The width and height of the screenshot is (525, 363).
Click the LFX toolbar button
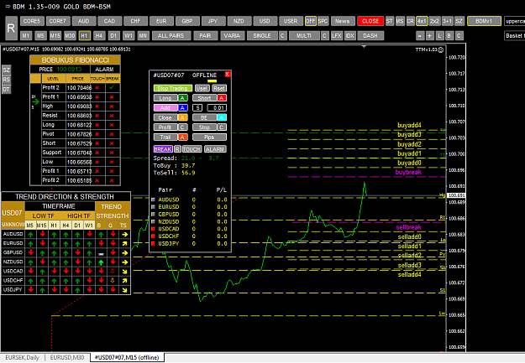[337, 35]
